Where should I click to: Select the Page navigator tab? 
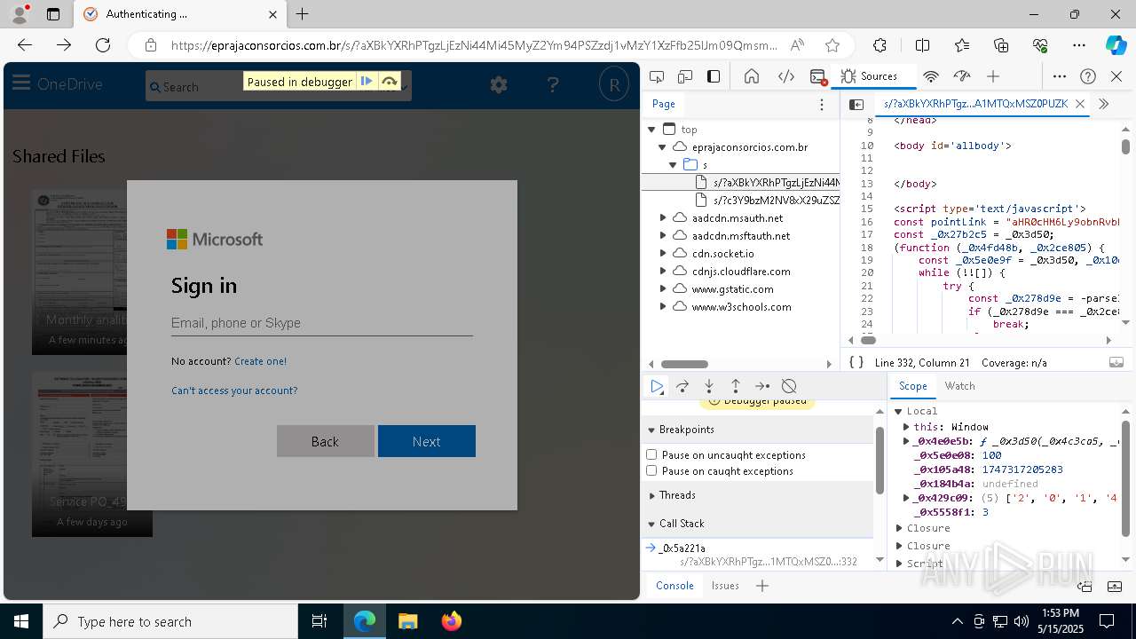pos(664,104)
